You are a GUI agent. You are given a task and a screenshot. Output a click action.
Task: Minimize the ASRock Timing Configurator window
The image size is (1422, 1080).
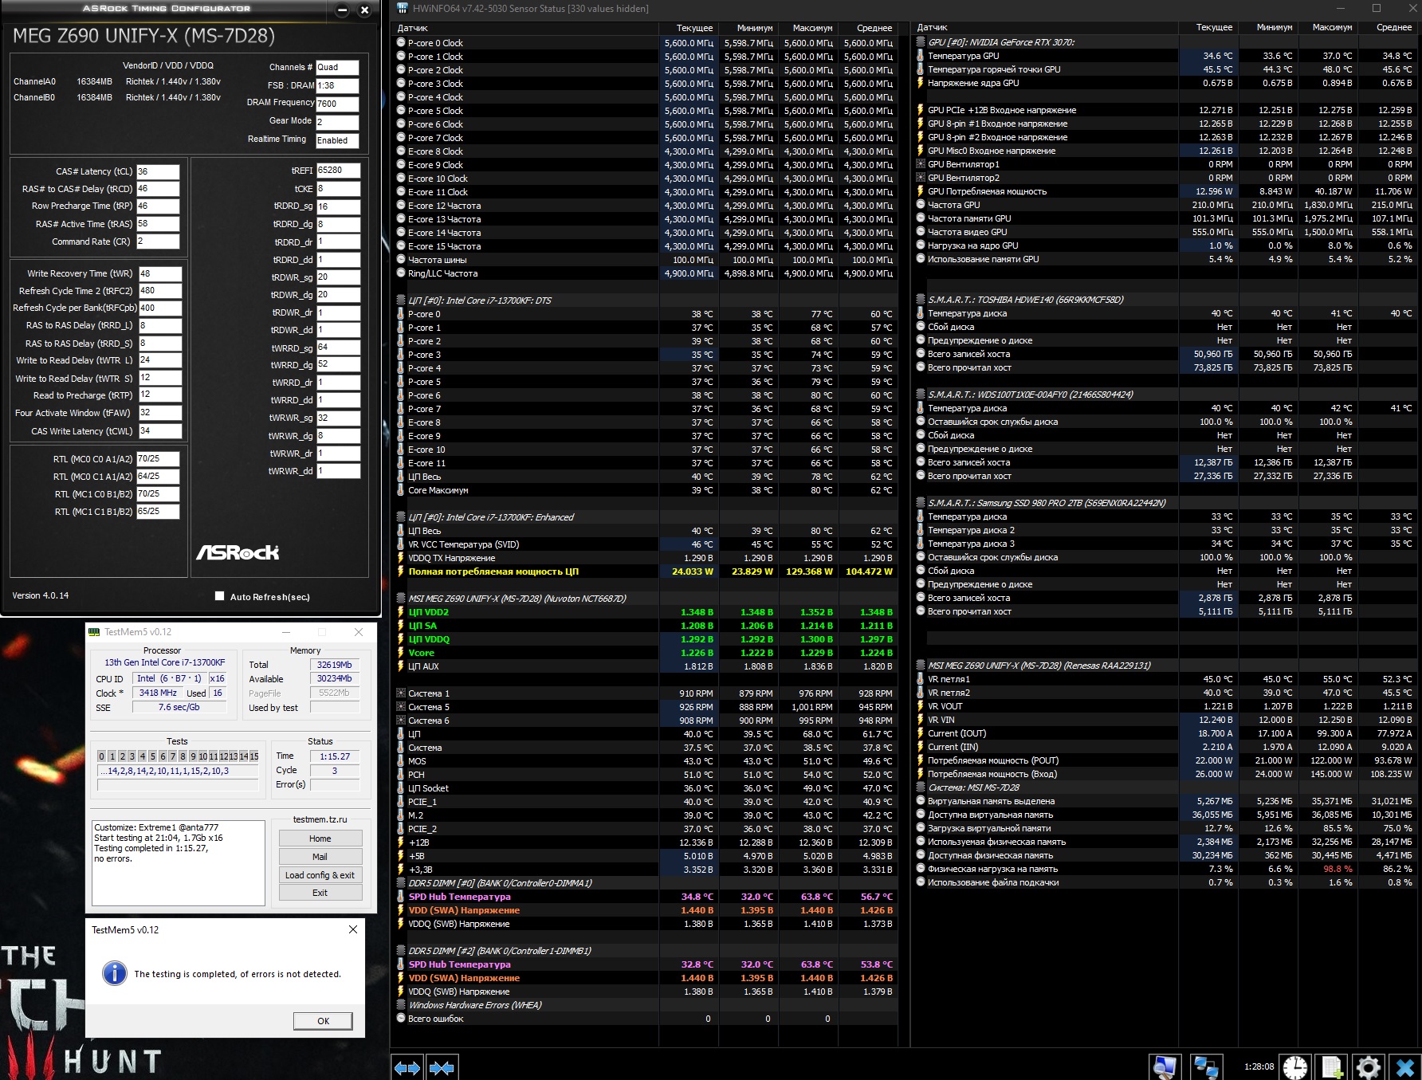pyautogui.click(x=342, y=10)
